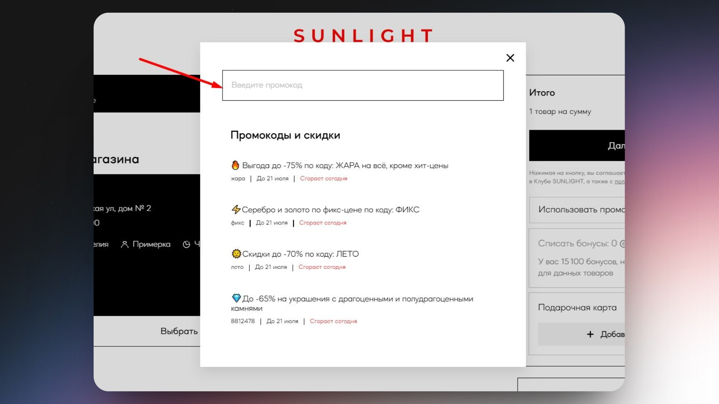Click the "Примерка" label
719x404 pixels.
pyautogui.click(x=151, y=244)
